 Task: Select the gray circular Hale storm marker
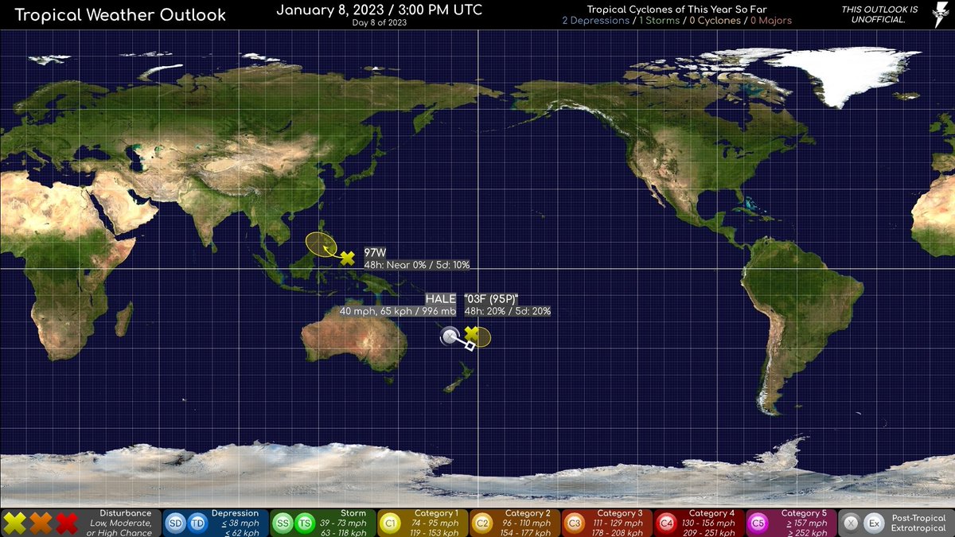450,337
